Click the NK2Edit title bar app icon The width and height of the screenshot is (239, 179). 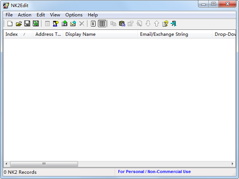(6, 6)
